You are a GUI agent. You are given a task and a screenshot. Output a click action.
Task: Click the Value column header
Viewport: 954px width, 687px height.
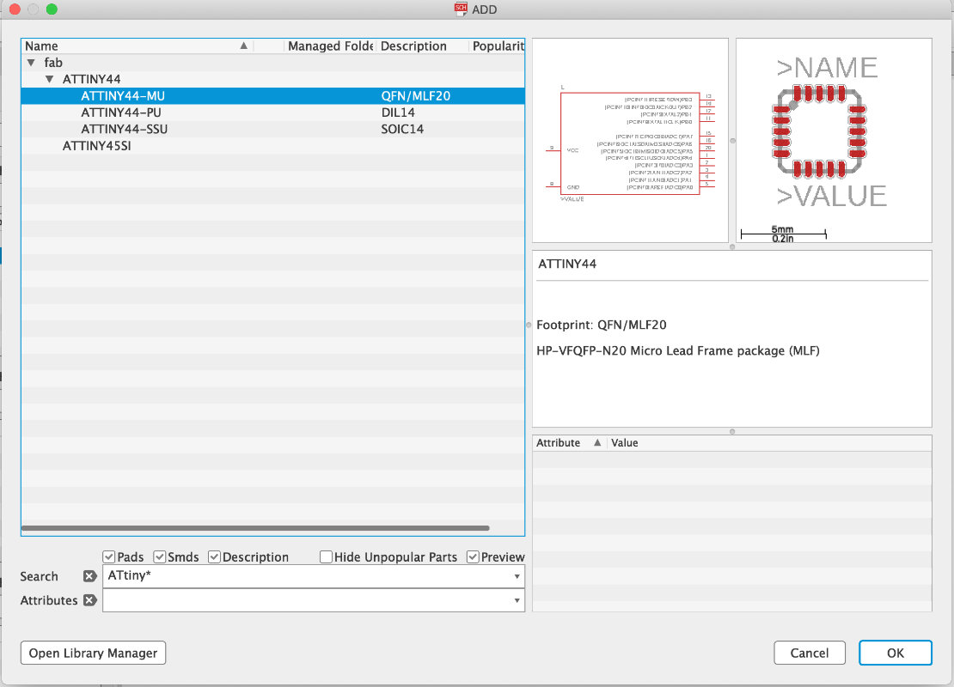[x=770, y=442]
